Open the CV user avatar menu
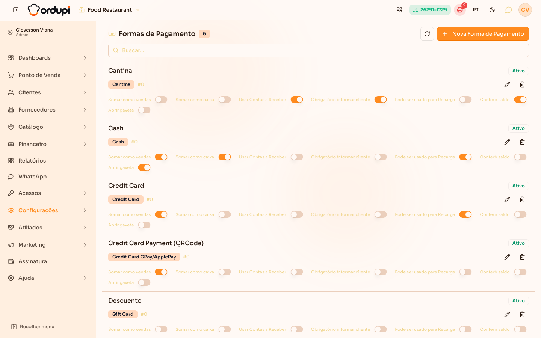Image resolution: width=541 pixels, height=338 pixels. [525, 10]
